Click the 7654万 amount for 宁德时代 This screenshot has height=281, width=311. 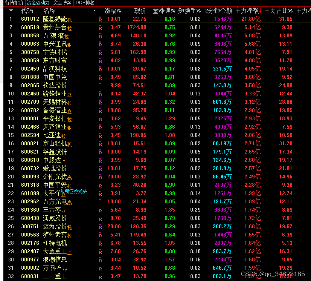click(x=223, y=52)
